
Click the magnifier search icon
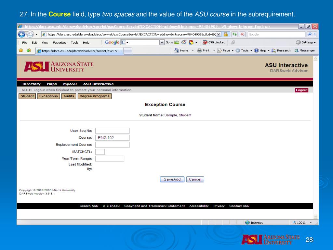tap(310, 34)
